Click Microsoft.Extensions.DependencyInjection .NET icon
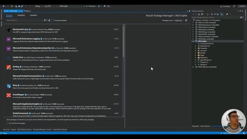Viewport: 247px width, 139px height. pos(8,49)
